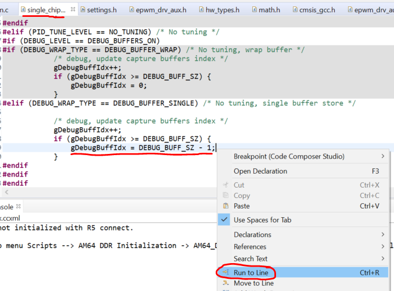This screenshot has height=291, width=394.
Task: Close the single_chip editor tab
Action: 73,10
